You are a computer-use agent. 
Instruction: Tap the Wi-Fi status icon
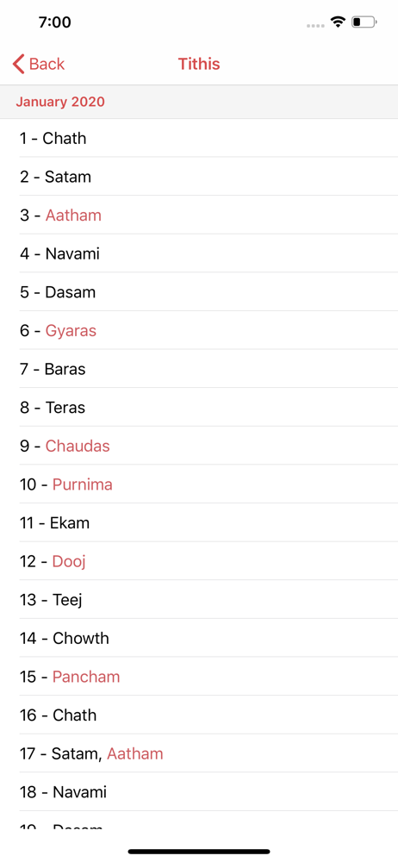(x=338, y=22)
